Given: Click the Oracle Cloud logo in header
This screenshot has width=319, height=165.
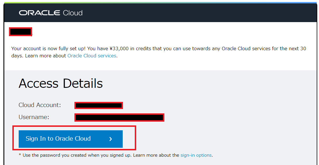Looking at the screenshot, I should tap(51, 13).
